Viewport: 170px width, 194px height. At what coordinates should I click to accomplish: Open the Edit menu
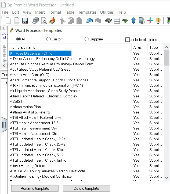[x=16, y=12]
